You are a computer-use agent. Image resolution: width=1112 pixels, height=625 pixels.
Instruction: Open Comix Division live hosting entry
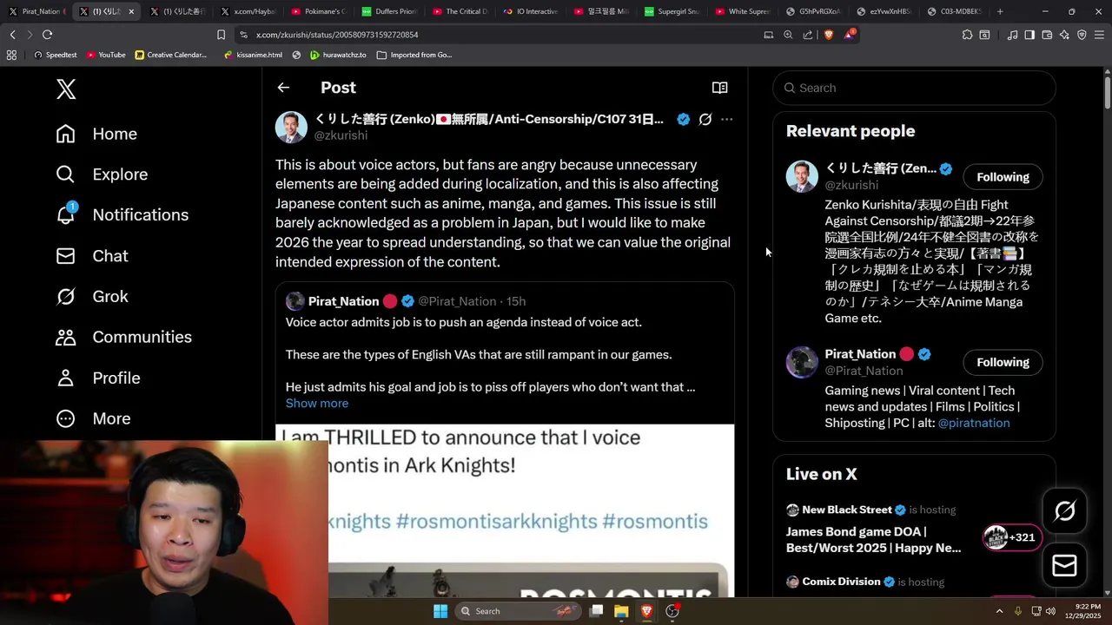pyautogui.click(x=841, y=582)
